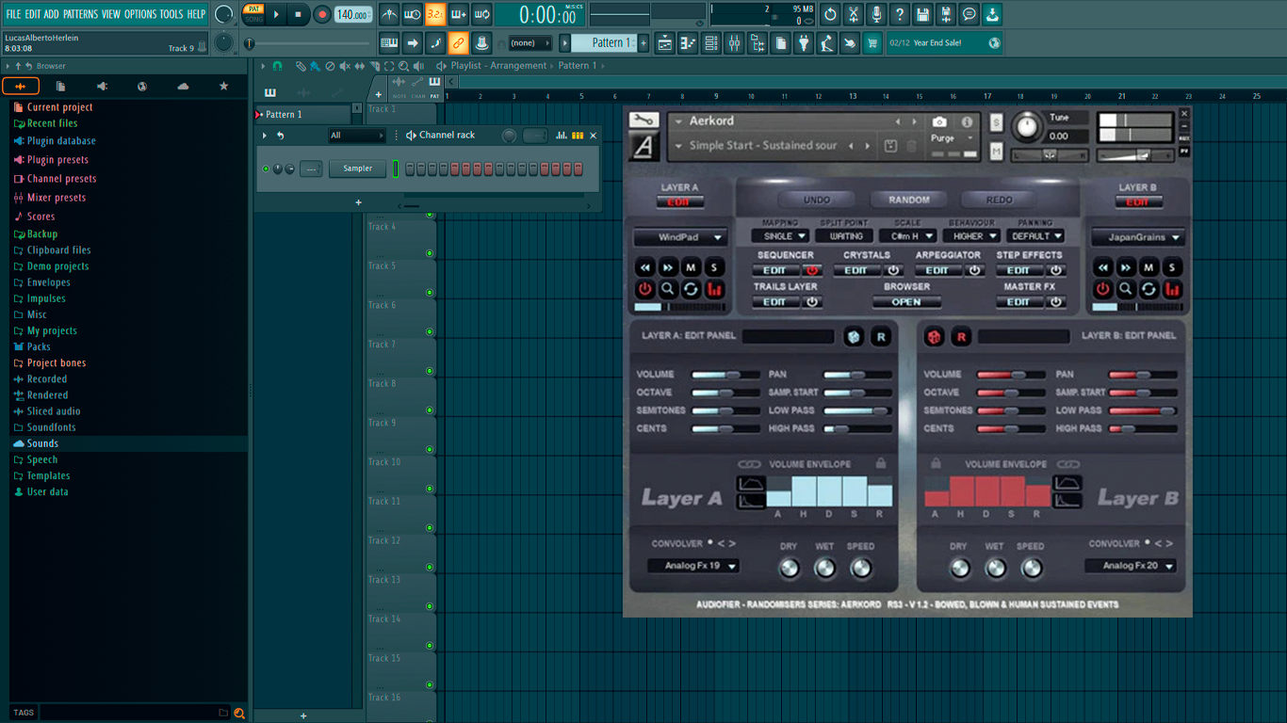Toggle Layer A red power button

coord(644,290)
